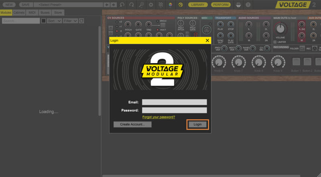Image resolution: width=321 pixels, height=177 pixels.
Task: Click the PITCH jack in CV Sources
Action: click(x=128, y=25)
